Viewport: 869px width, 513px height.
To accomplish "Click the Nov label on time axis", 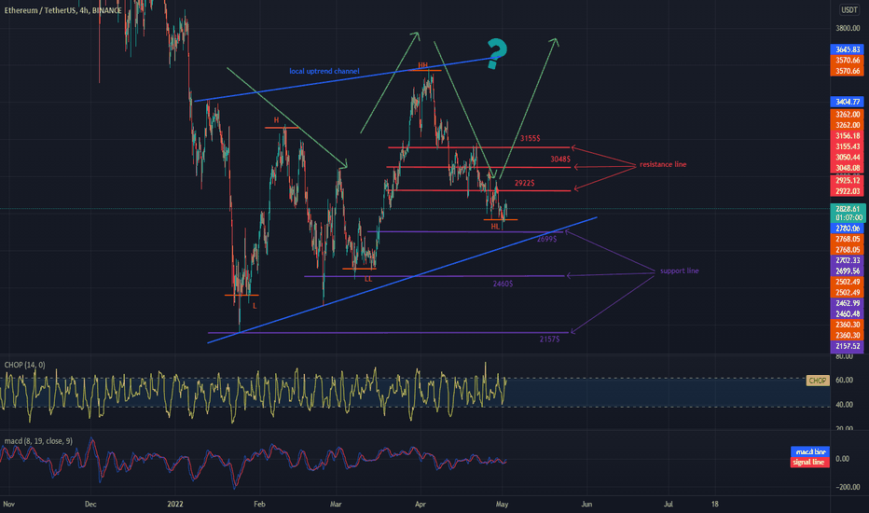I will pyautogui.click(x=9, y=504).
